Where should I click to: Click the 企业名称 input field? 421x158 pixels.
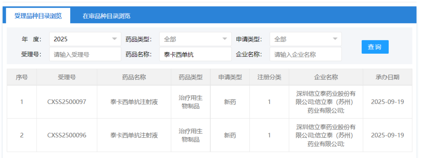point(306,54)
